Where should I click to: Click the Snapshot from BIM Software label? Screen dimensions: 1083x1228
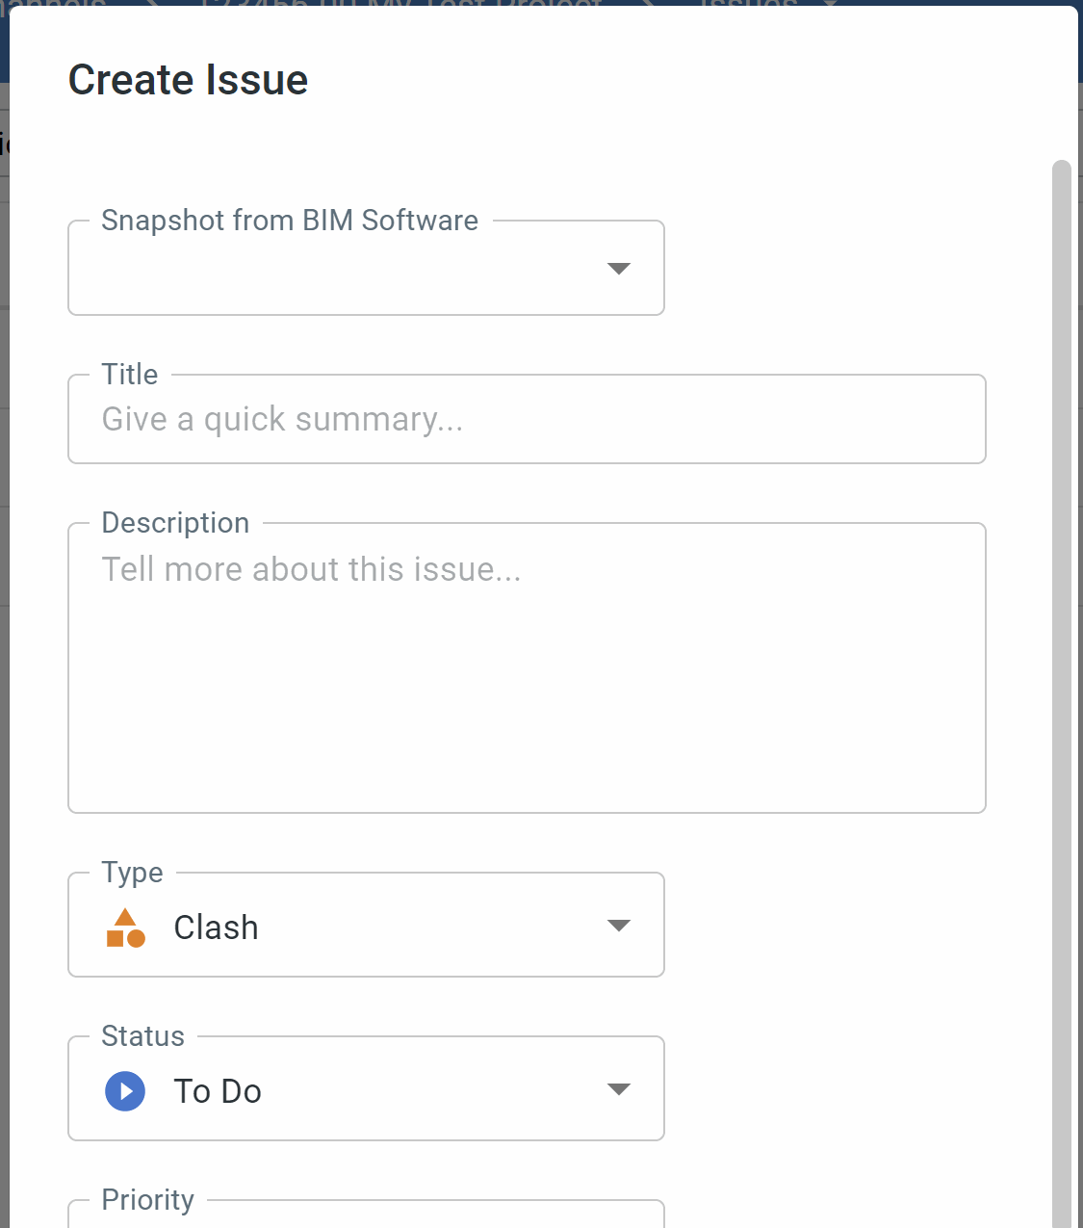point(290,221)
